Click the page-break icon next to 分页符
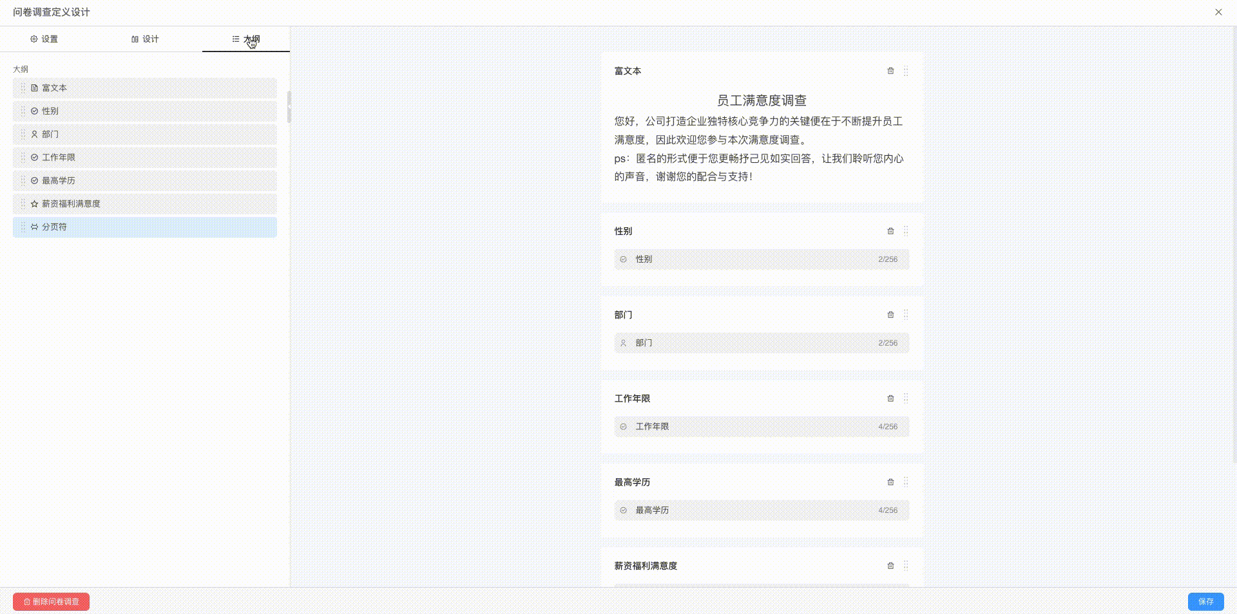Viewport: 1237px width, 614px height. [x=34, y=227]
